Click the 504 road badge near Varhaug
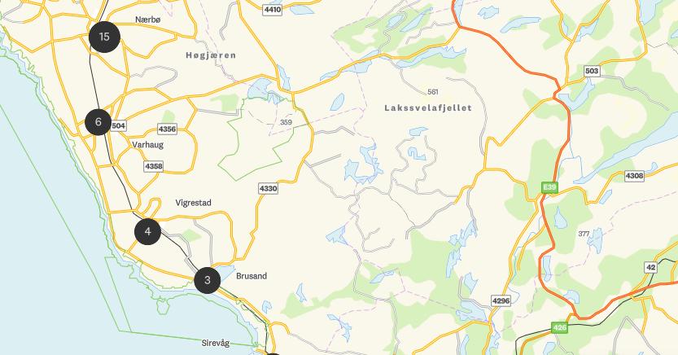Viewport: 678px width, 355px height. click(118, 126)
